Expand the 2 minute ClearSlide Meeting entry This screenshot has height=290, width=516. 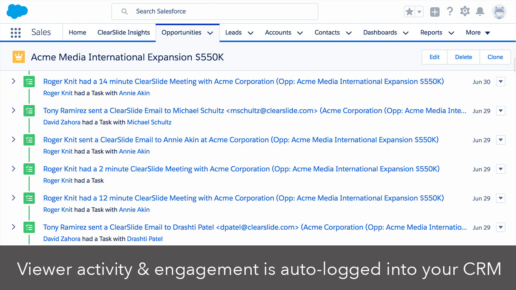(14, 169)
